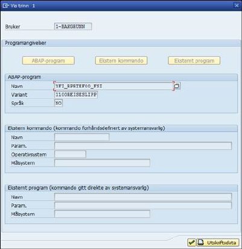Click the Operativsystem field

coord(70,154)
